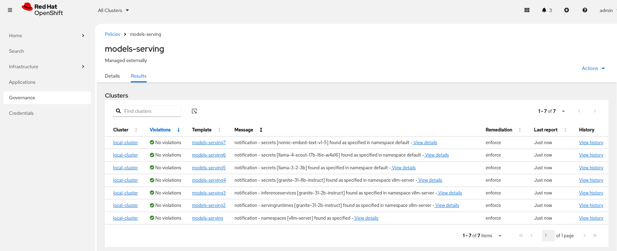Toggle Violations column sort arrow

[x=178, y=130]
